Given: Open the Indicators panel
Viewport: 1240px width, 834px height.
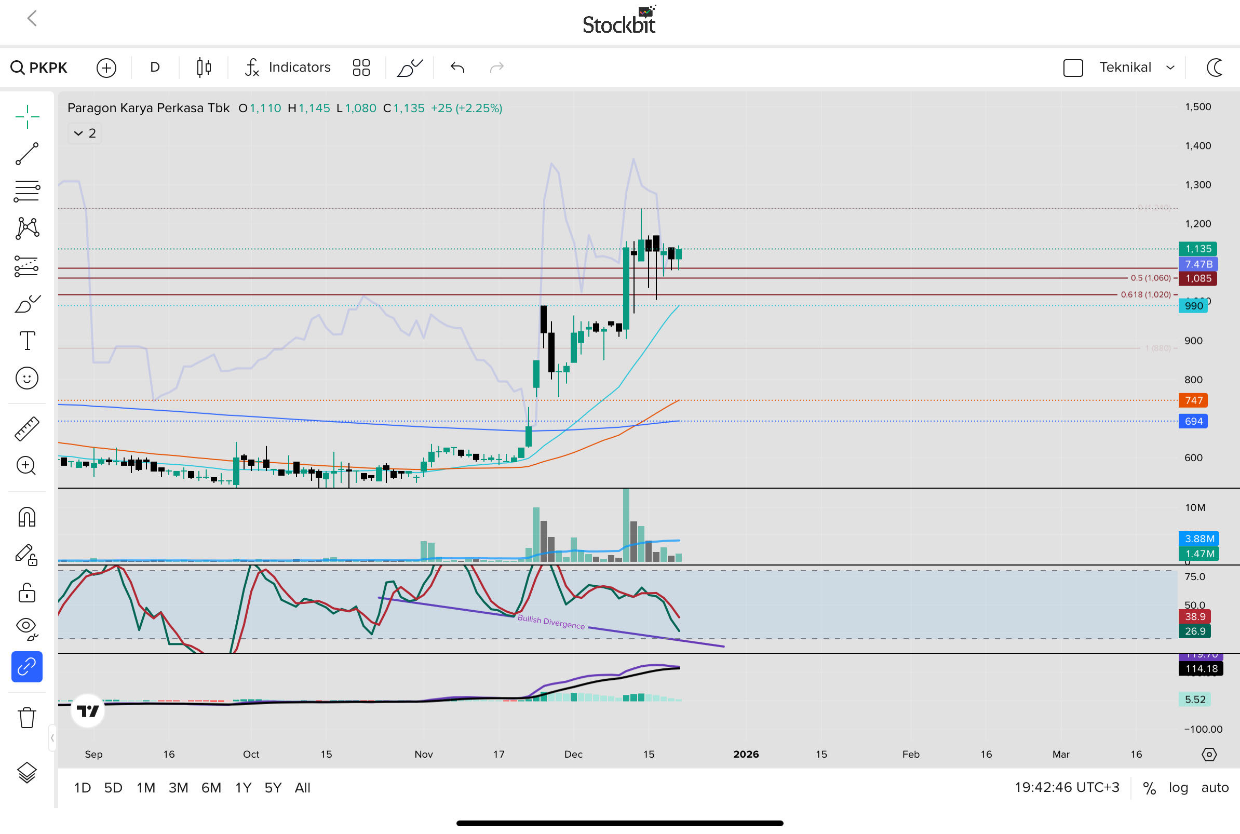Looking at the screenshot, I should click(x=288, y=68).
